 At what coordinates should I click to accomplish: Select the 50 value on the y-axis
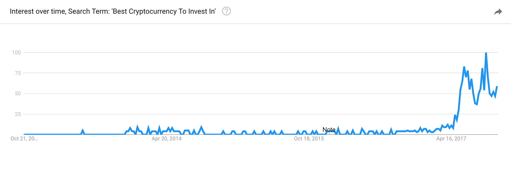point(18,94)
